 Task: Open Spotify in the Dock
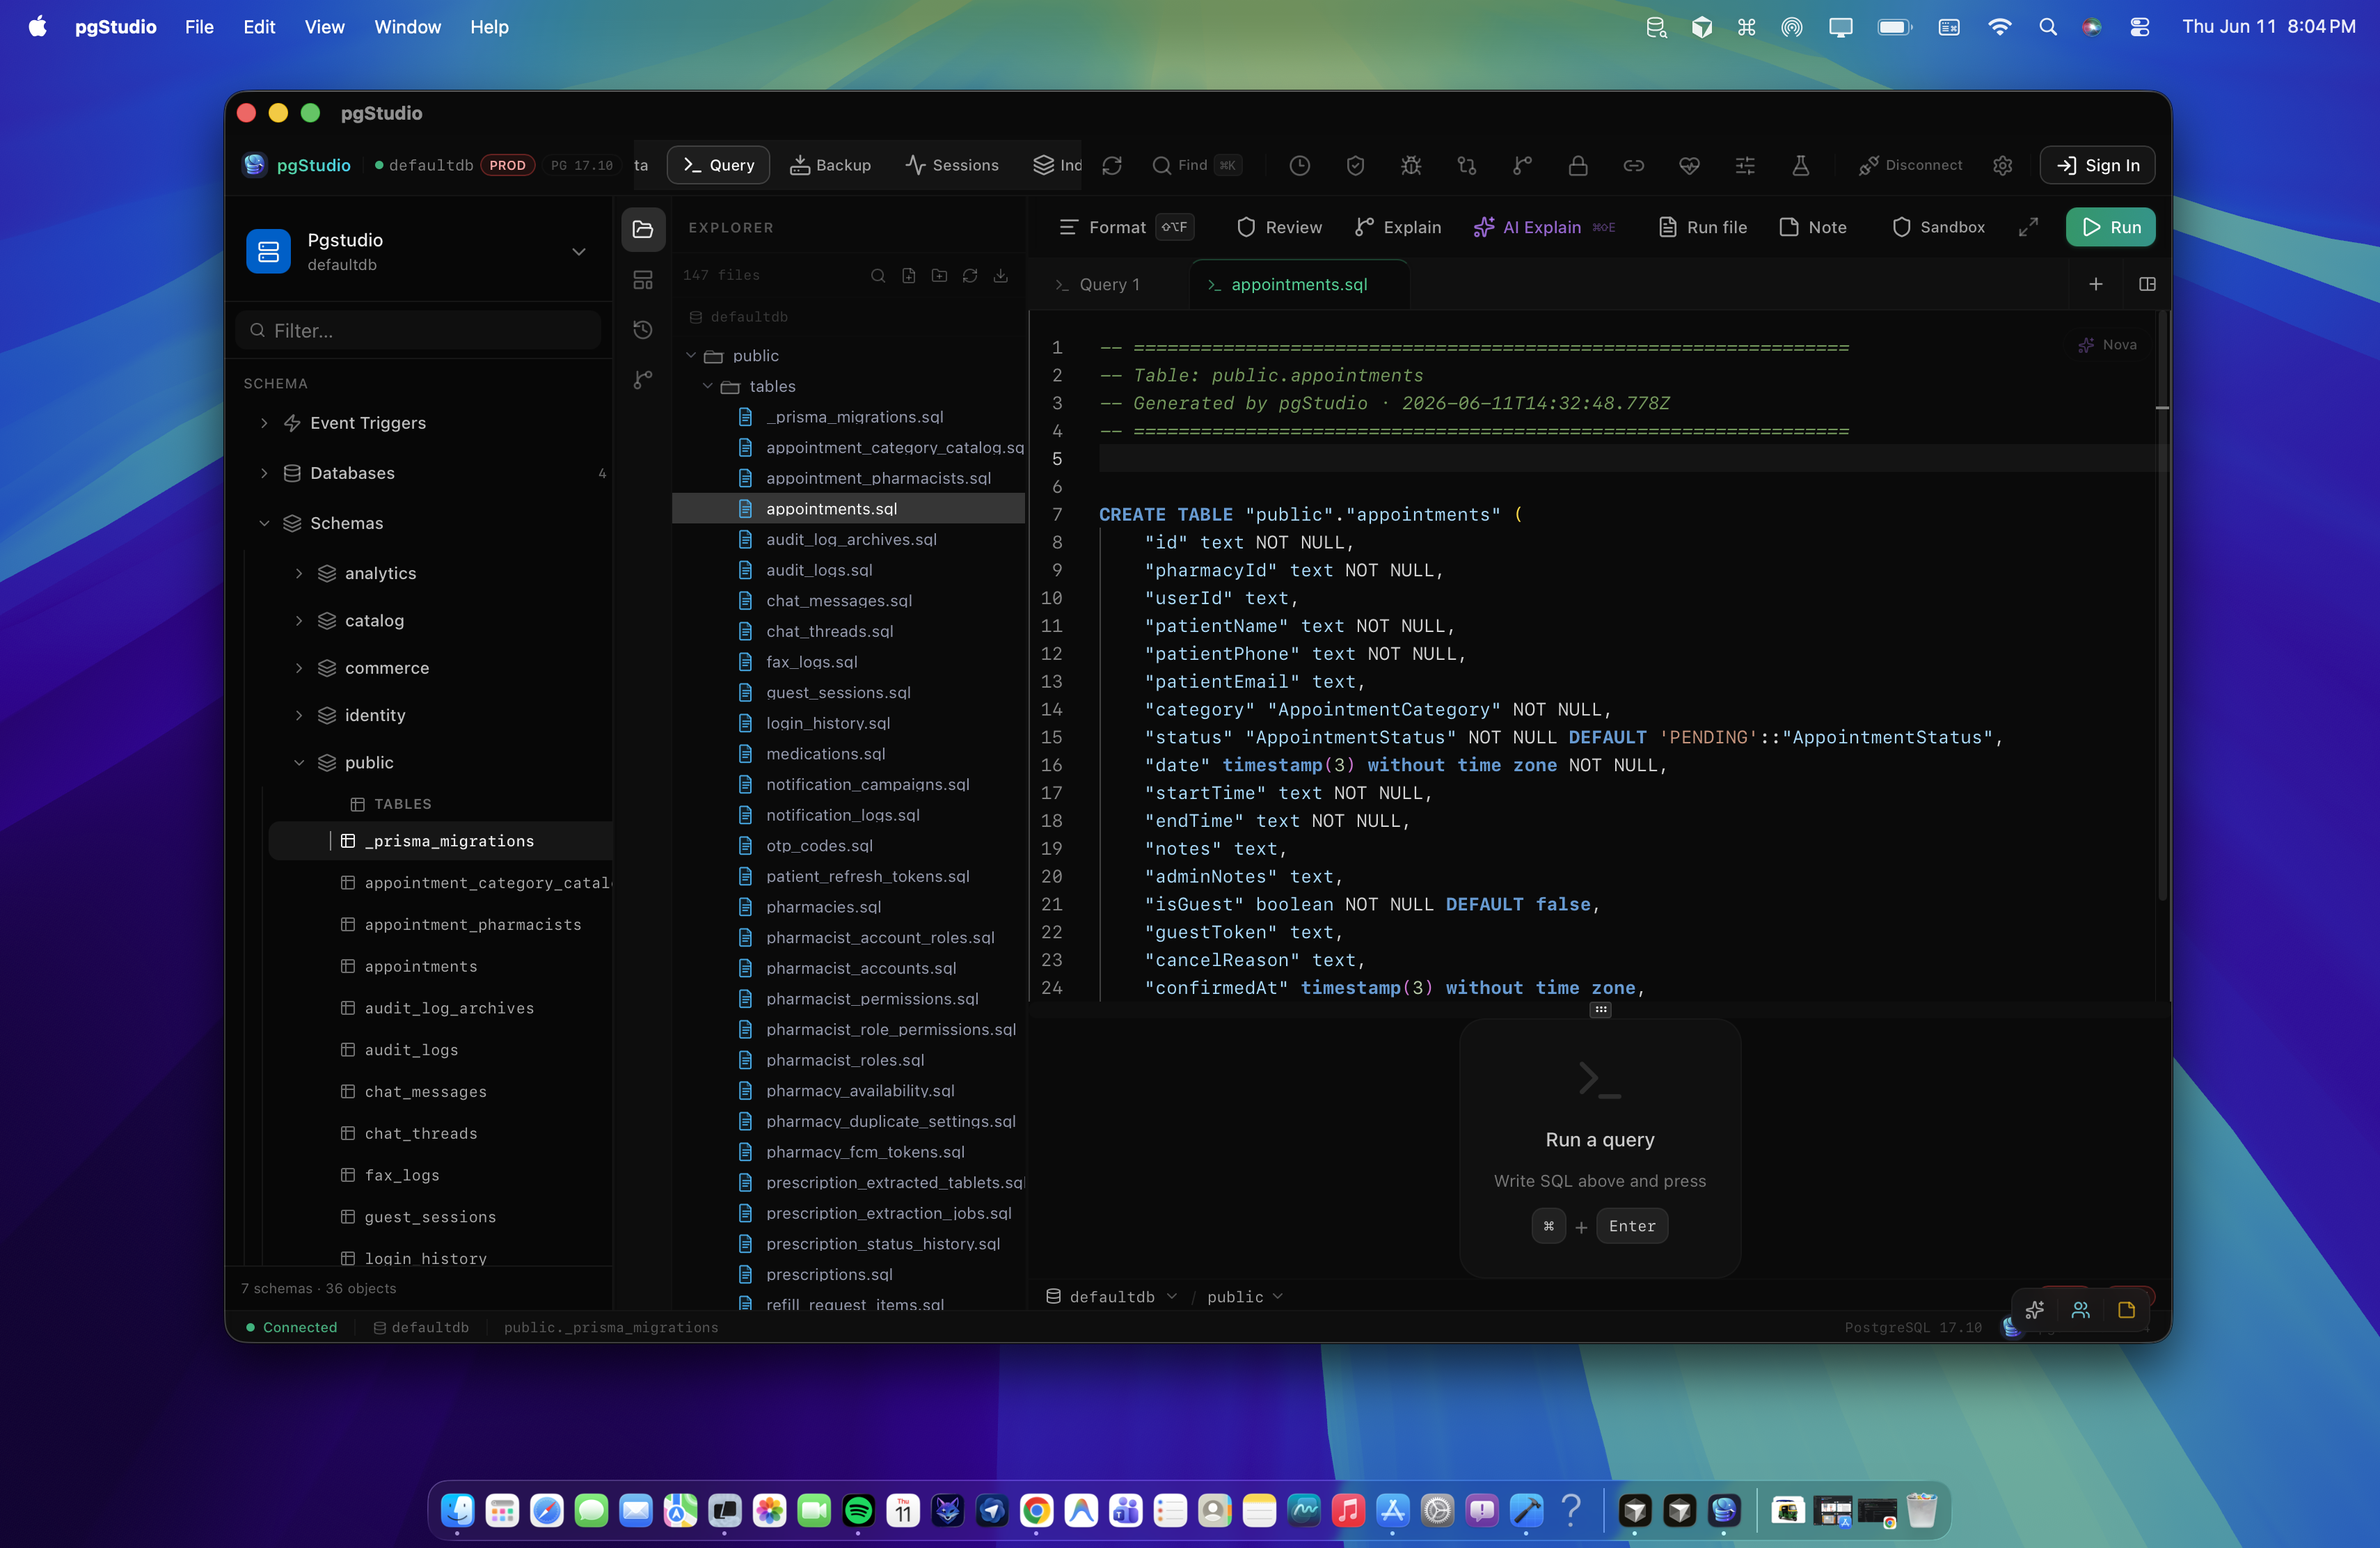(x=858, y=1510)
